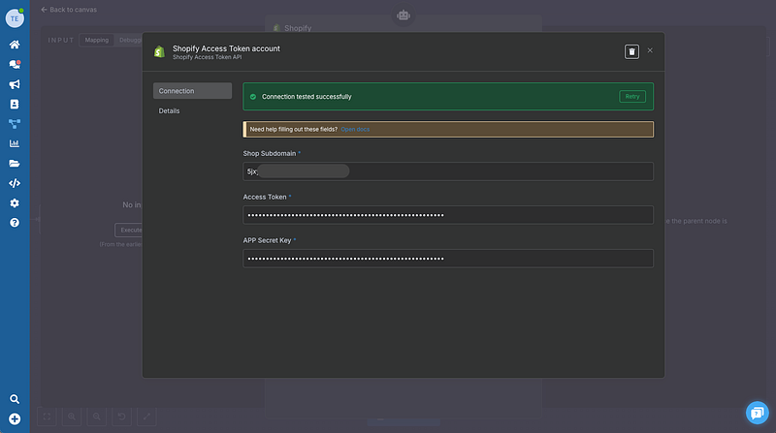The image size is (776, 433).
Task: Open the contacts book icon
Action: [x=15, y=104]
